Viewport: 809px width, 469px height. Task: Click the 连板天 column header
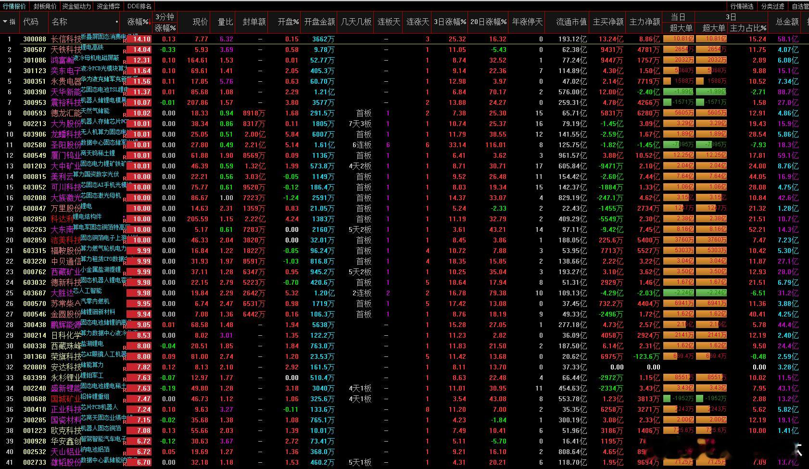(x=389, y=22)
